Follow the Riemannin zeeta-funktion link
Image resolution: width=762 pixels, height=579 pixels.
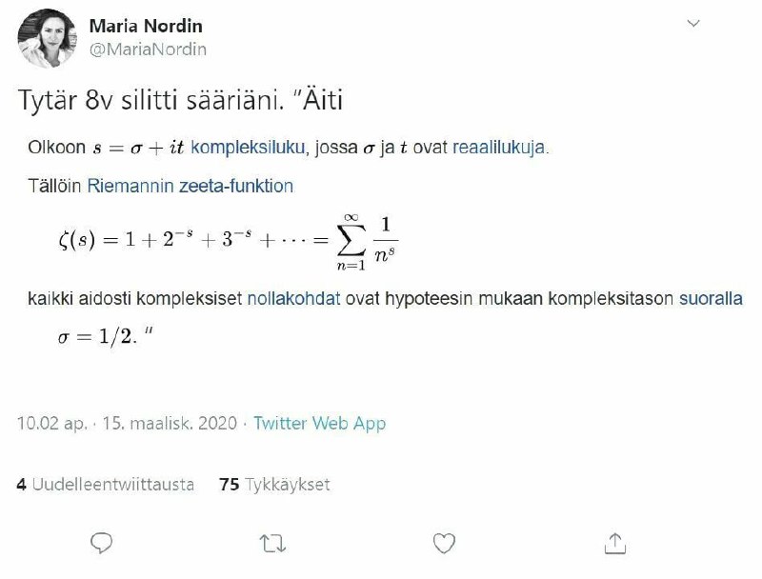(x=190, y=186)
